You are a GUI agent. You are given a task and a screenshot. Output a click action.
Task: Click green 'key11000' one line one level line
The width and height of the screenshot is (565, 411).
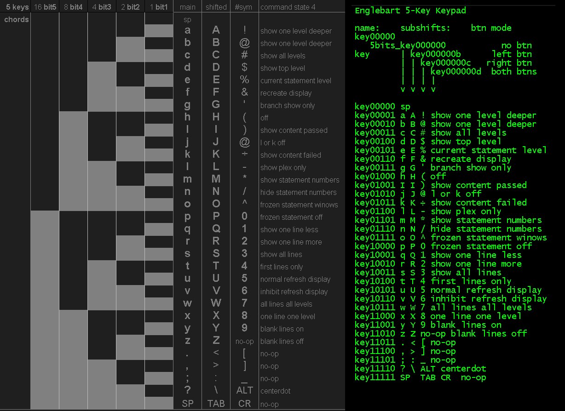pos(438,316)
